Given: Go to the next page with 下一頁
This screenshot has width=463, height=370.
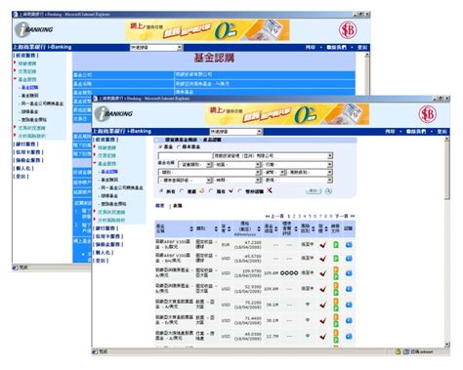Looking at the screenshot, I should click(342, 216).
